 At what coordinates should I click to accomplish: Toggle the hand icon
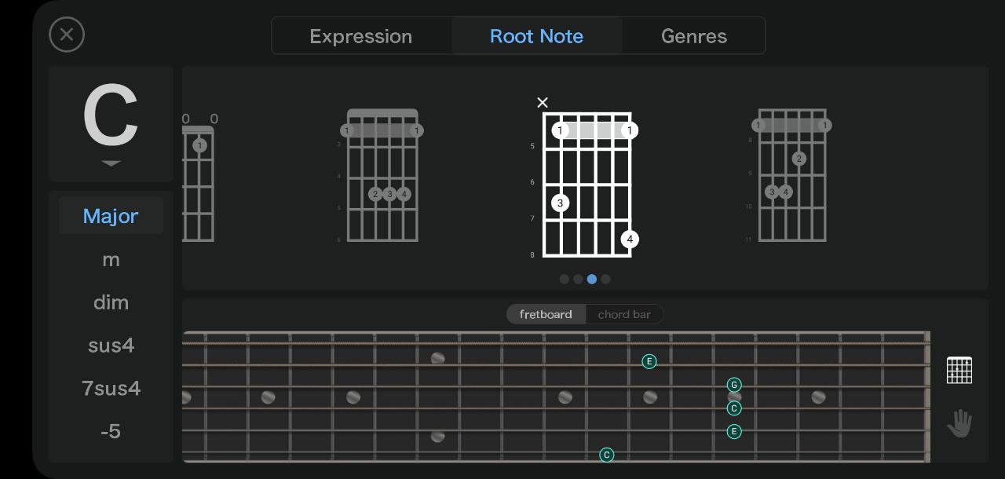[959, 424]
